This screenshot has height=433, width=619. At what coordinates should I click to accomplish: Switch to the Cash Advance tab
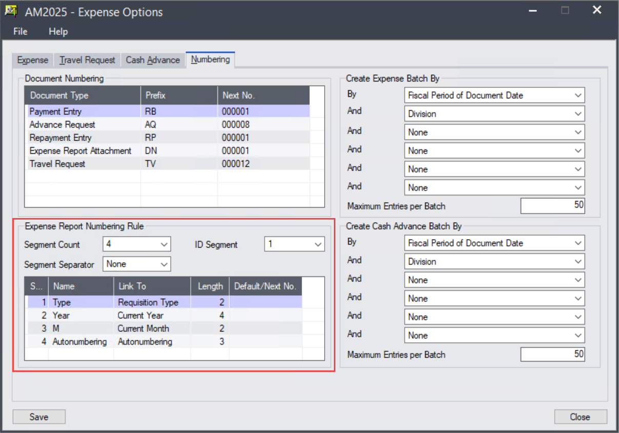pyautogui.click(x=153, y=60)
